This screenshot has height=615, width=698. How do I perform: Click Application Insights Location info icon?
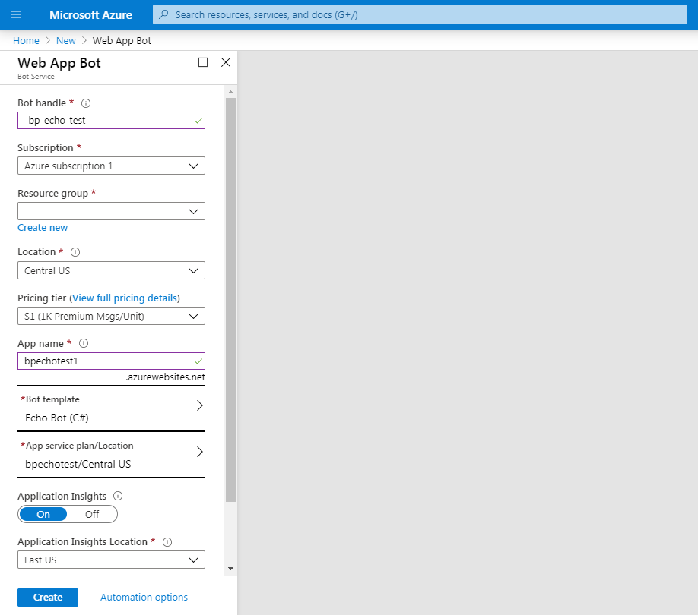click(x=167, y=541)
